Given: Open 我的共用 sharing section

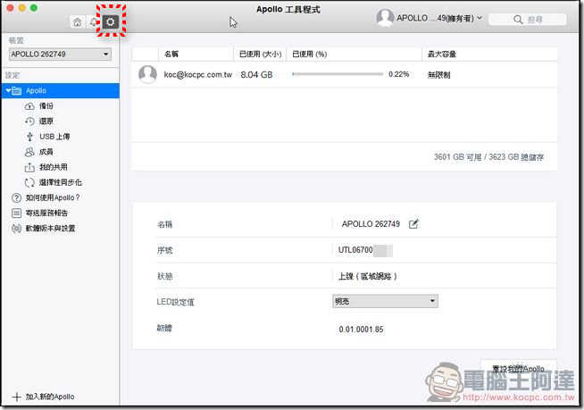Looking at the screenshot, I should [x=54, y=167].
